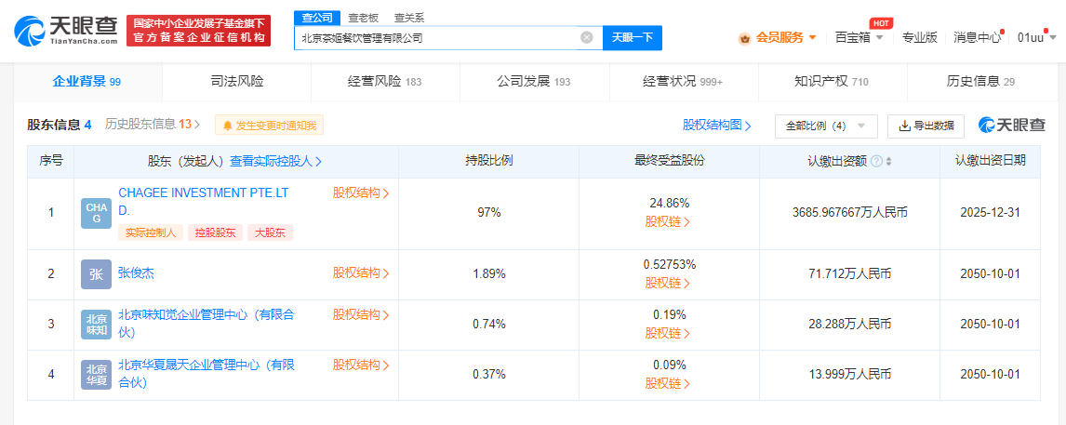
Task: Click the bell icon for change notifications
Action: (226, 126)
